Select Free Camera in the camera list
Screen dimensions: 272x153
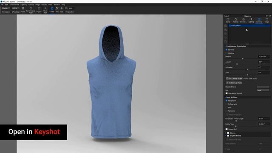click(x=249, y=25)
